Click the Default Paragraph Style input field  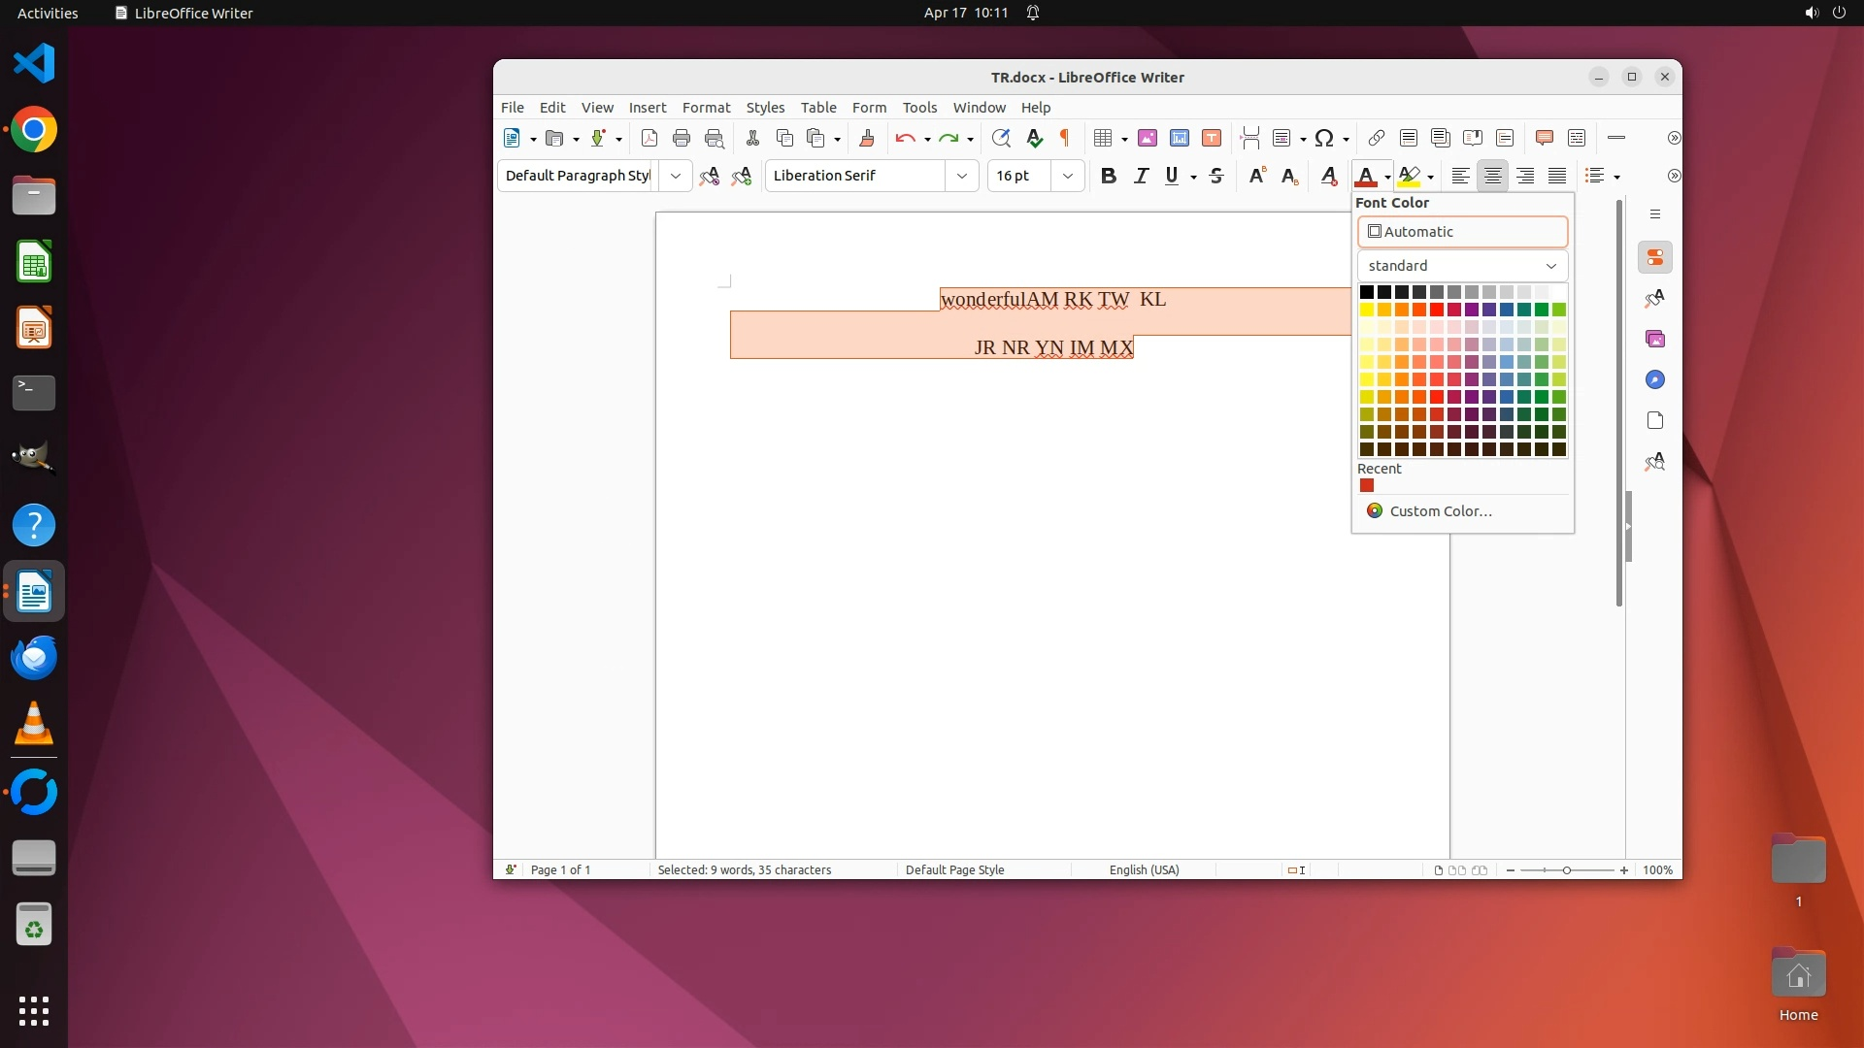578,176
